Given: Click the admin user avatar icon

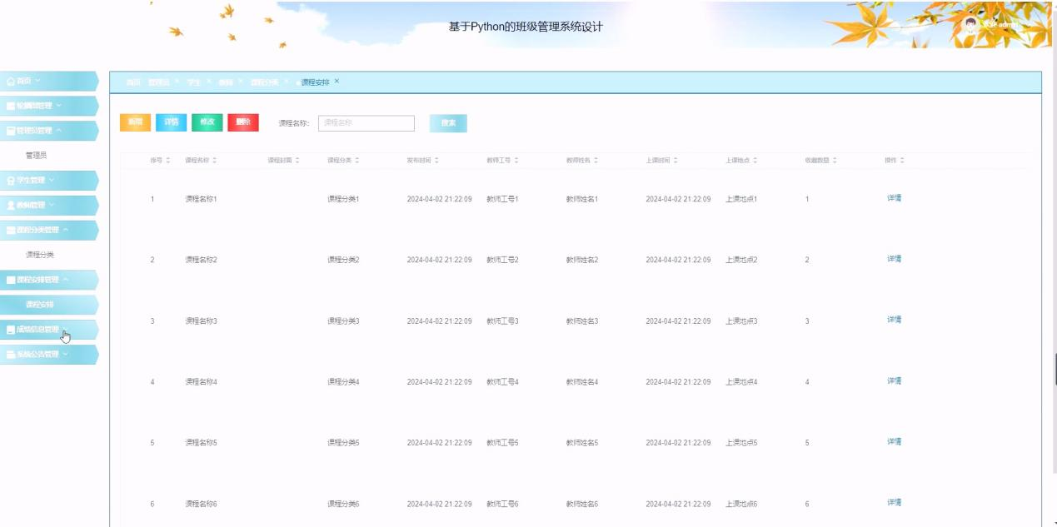Looking at the screenshot, I should point(970,24).
